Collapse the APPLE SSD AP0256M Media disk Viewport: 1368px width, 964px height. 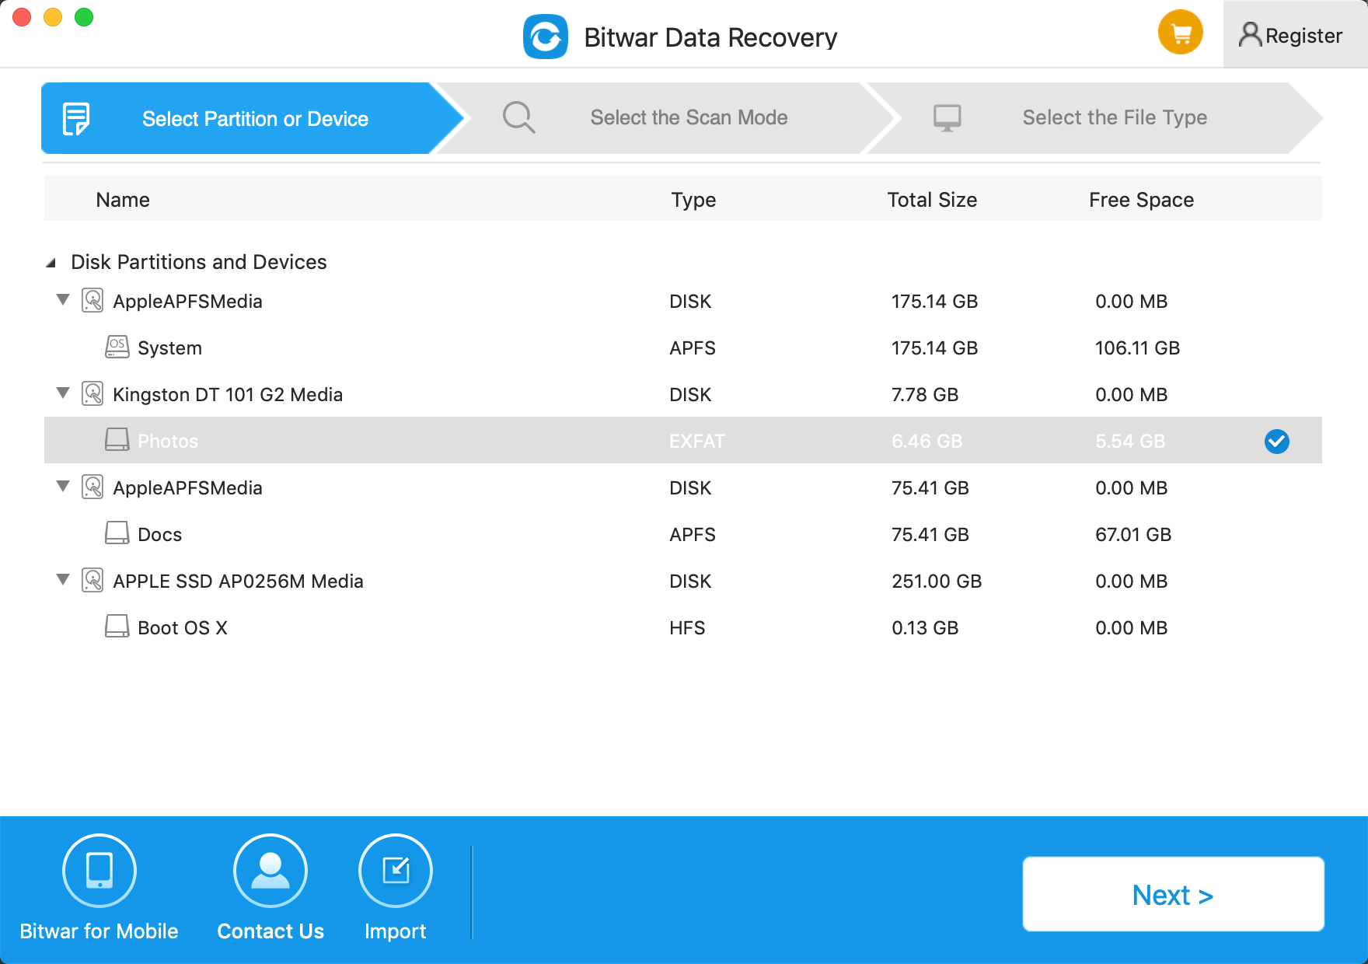(x=63, y=580)
